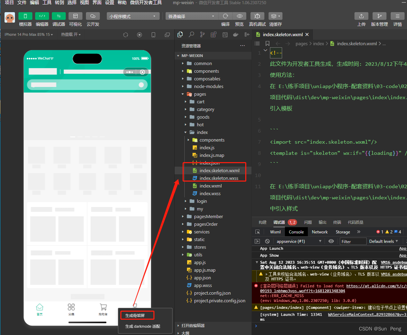Close the index.skeleton.wxml tab
The image size is (407, 335).
coord(307,34)
